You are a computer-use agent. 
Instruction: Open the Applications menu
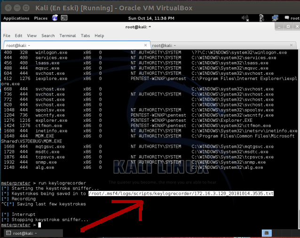point(16,18)
